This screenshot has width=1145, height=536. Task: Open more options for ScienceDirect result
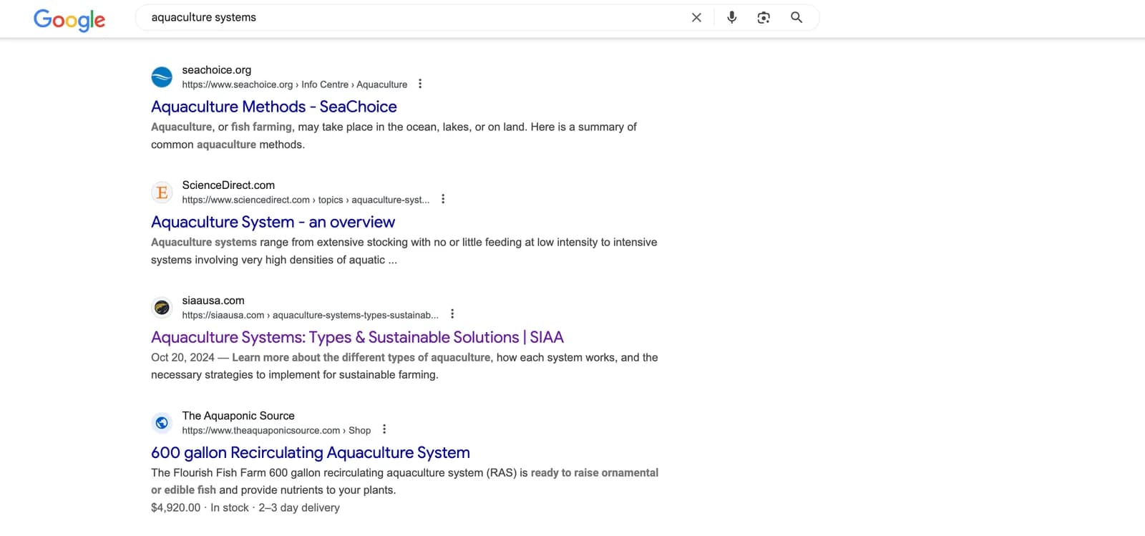(443, 199)
